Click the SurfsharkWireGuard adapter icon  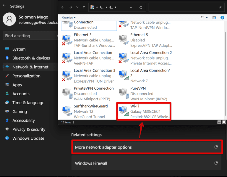(67, 111)
